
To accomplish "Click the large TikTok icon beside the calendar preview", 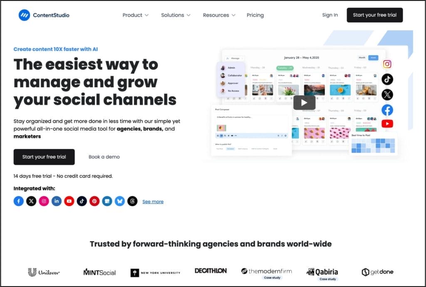I will 387,79.
